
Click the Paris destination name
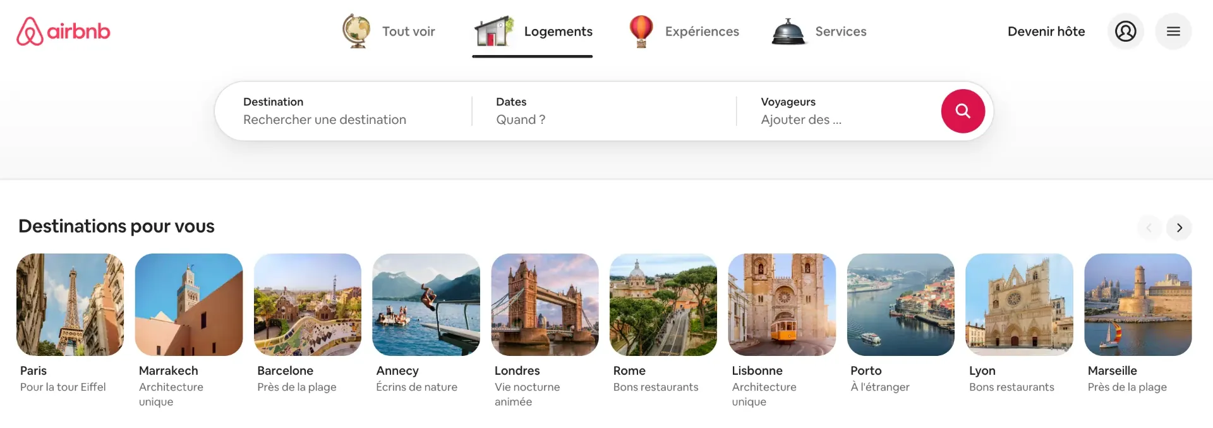coord(33,370)
